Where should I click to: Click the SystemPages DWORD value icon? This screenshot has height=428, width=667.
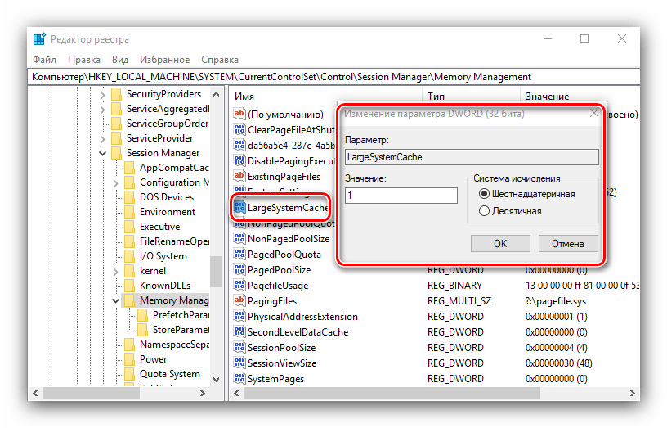(240, 379)
